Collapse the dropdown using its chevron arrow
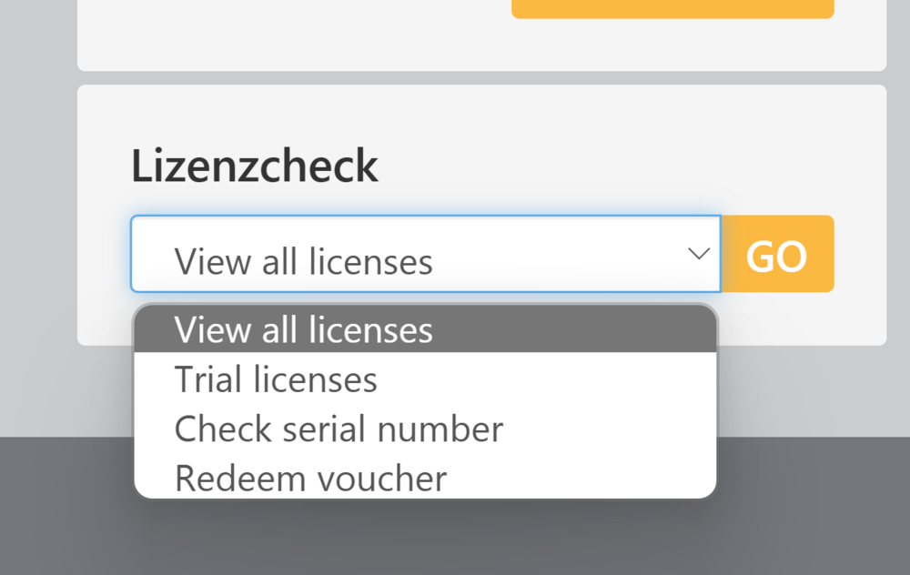Screen dimensions: 910x575 pyautogui.click(x=699, y=254)
